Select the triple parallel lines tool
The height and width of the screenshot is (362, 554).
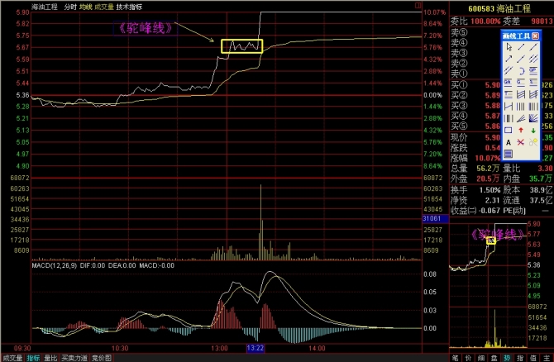click(533, 59)
